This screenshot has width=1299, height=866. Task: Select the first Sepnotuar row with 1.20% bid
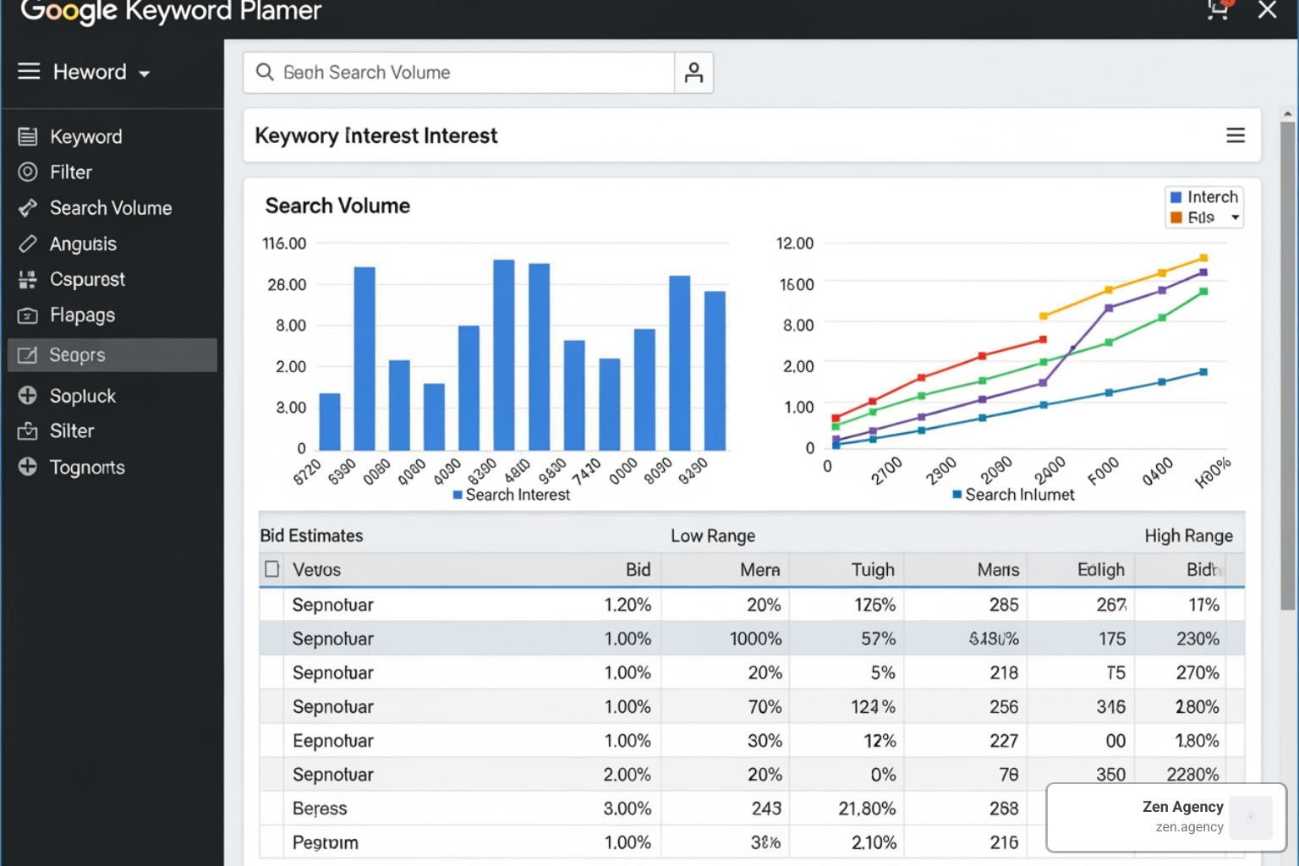pos(752,605)
